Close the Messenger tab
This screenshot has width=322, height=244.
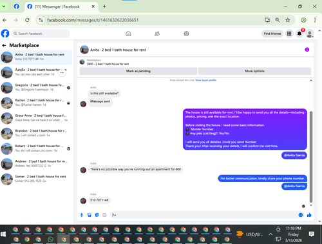tap(93, 6)
